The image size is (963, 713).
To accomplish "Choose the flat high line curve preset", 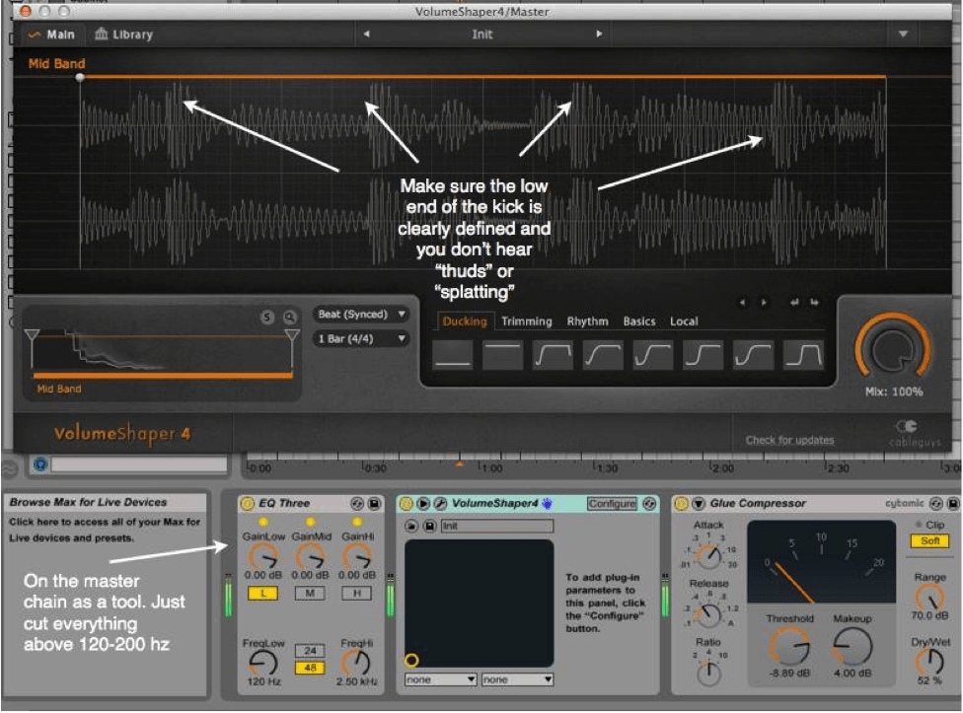I will (x=502, y=355).
